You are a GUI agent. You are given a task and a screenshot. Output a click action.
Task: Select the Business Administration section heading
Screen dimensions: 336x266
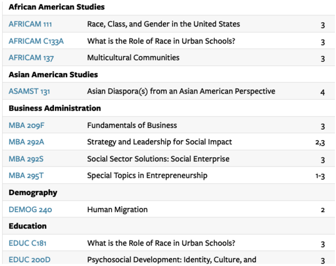pyautogui.click(x=55, y=108)
